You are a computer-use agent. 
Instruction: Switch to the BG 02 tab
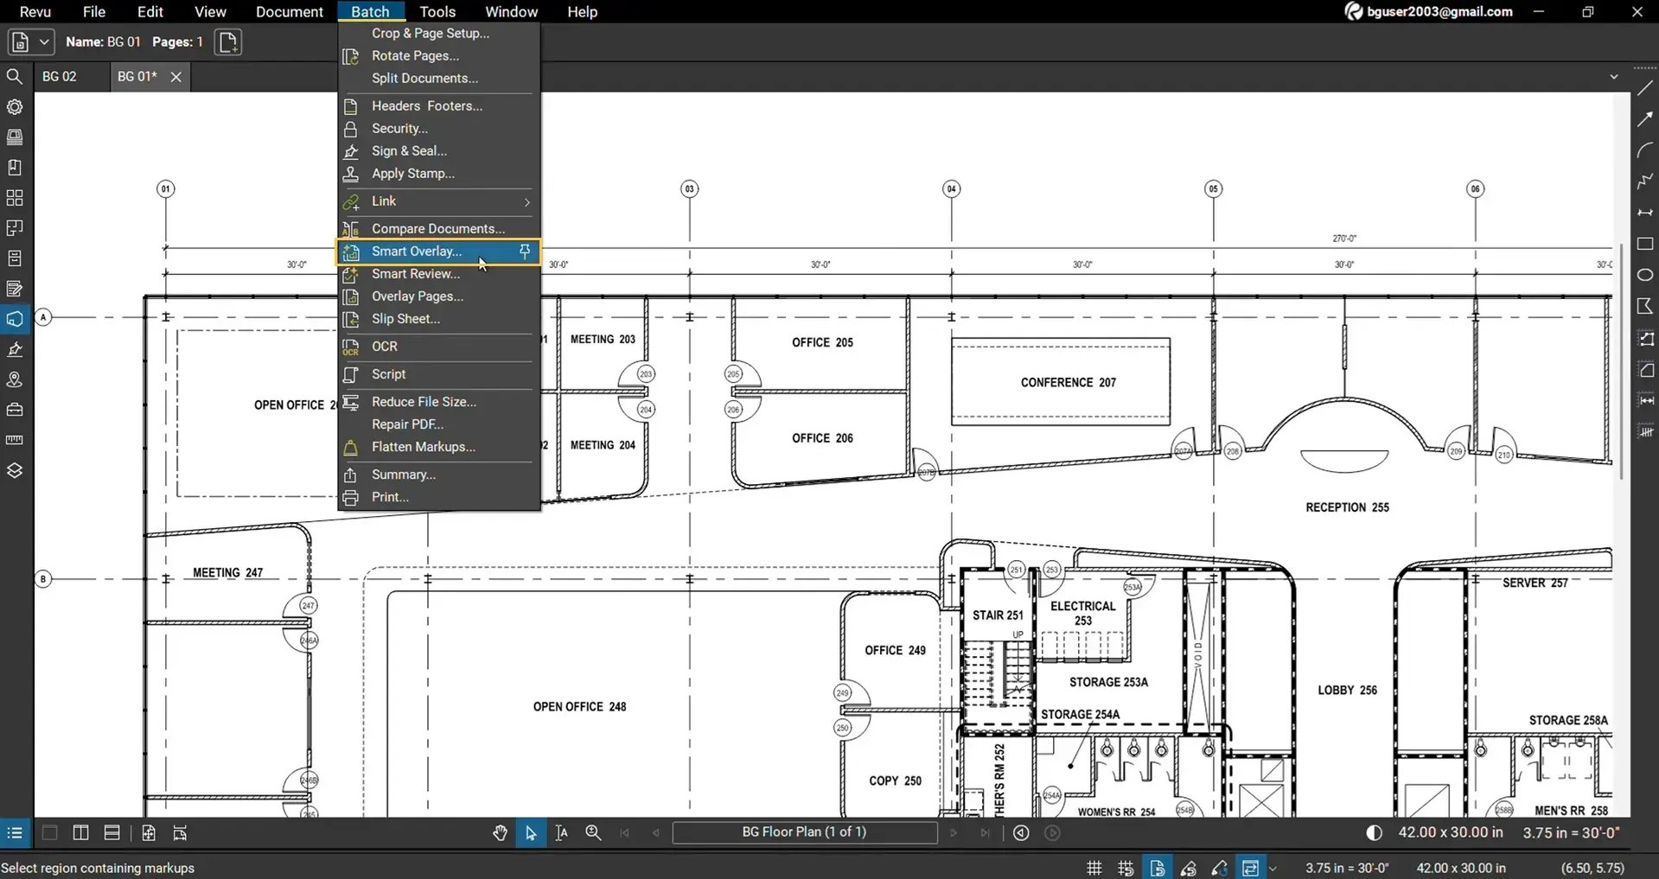60,77
